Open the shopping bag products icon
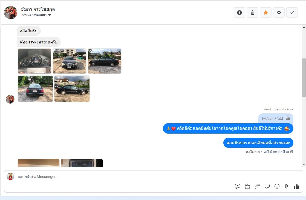Viewport: 306px width, 200px height. click(247, 186)
